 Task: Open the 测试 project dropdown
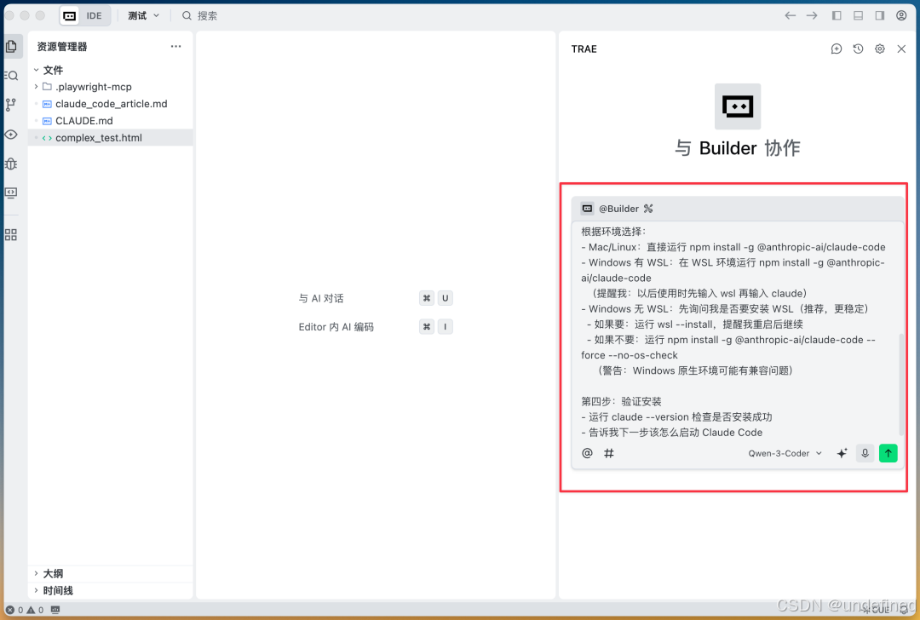(x=144, y=16)
